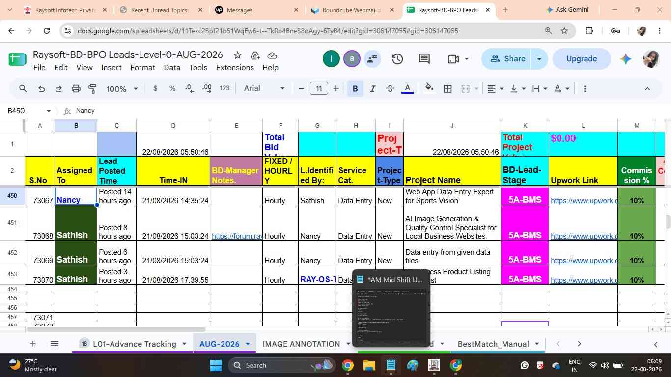Open the Extensions menu

click(235, 68)
